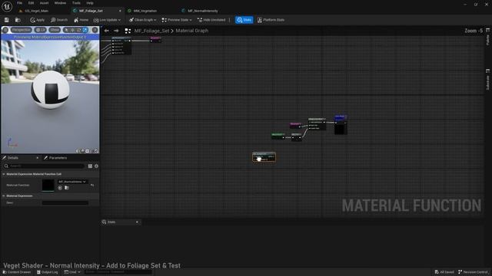Toggle the highlighted Stats button
Viewport: 492px width, 276px height.
point(244,20)
